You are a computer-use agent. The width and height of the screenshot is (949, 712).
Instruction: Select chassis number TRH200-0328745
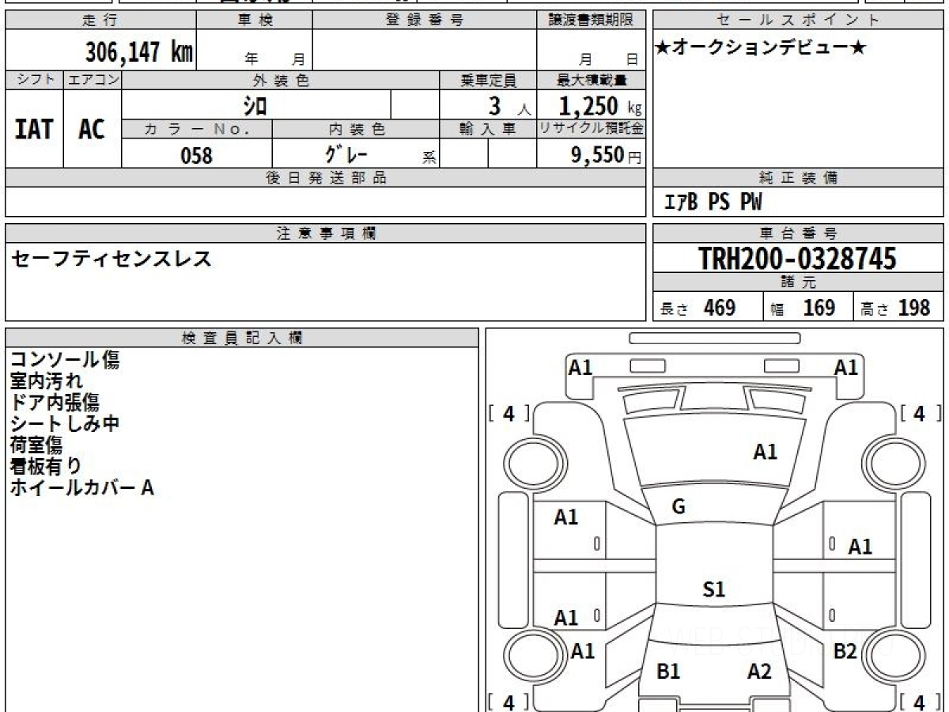pyautogui.click(x=797, y=258)
